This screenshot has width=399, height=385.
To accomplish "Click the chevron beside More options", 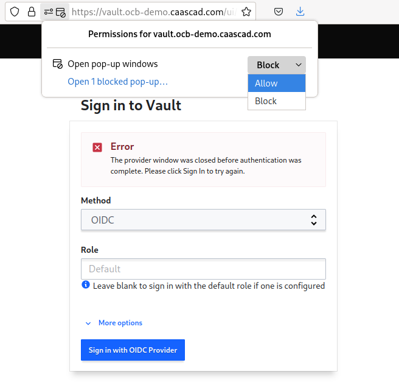I will coord(88,323).
